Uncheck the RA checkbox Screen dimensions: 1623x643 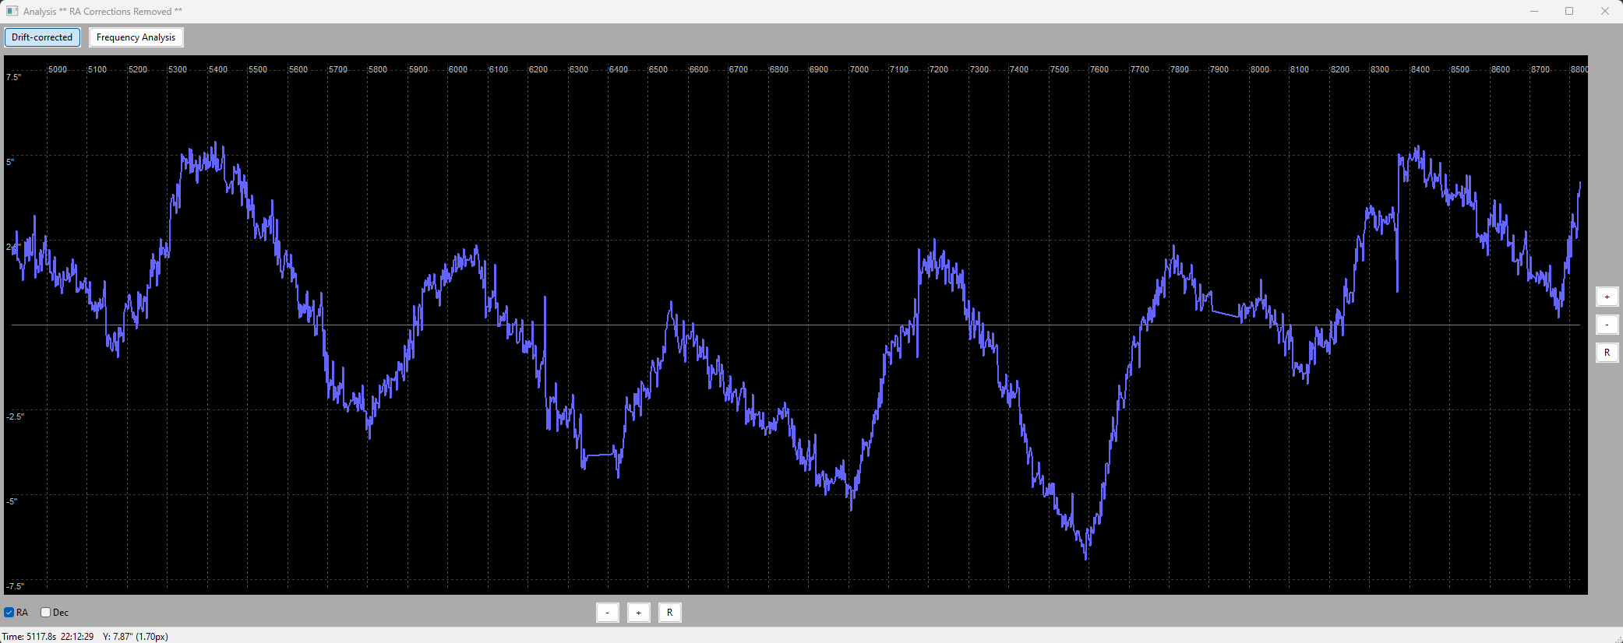click(9, 613)
